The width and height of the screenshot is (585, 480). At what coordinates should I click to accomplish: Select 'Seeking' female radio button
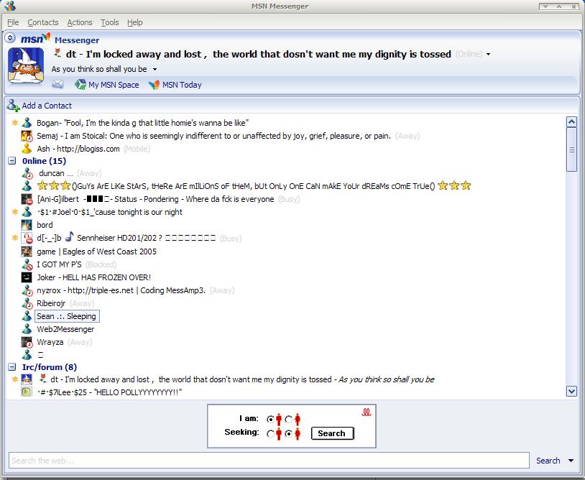pos(288,434)
